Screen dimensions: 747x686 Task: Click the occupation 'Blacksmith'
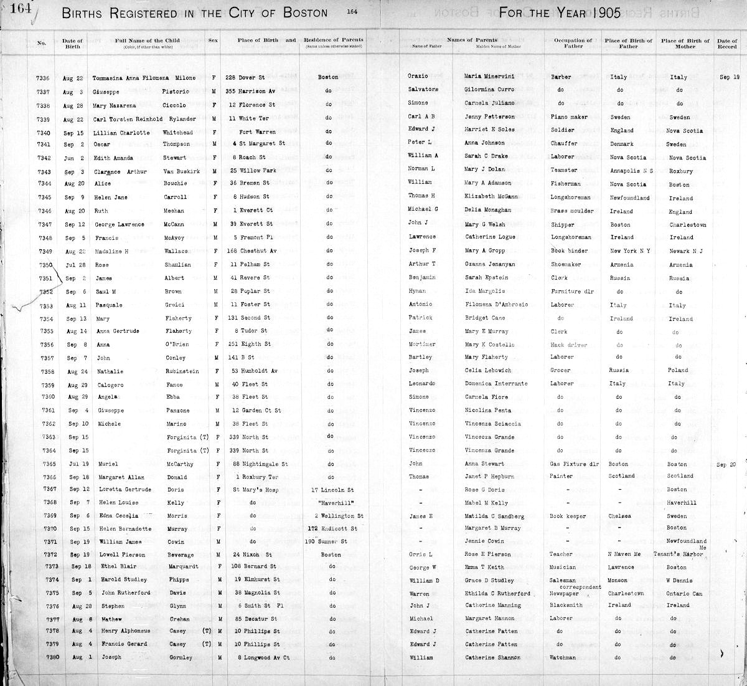pyautogui.click(x=567, y=605)
